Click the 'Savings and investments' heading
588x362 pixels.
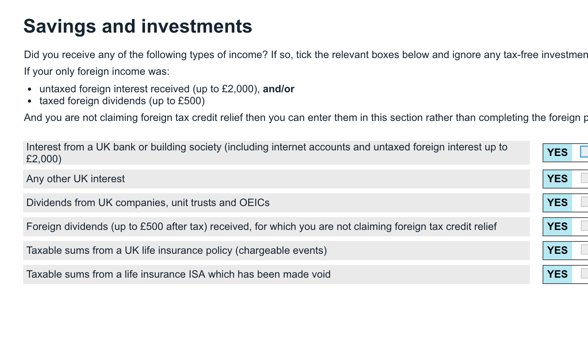click(138, 26)
